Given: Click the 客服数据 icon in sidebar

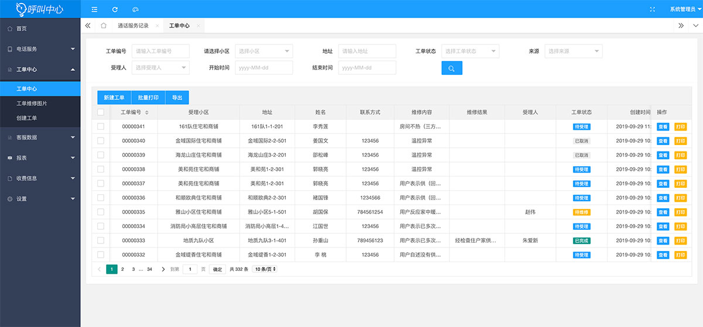Looking at the screenshot, I should tap(10, 137).
